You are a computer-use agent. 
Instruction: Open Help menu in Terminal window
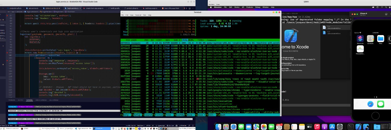coord(149,15)
